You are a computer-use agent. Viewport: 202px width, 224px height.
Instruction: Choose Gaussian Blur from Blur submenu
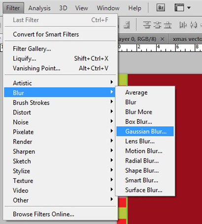point(145,131)
